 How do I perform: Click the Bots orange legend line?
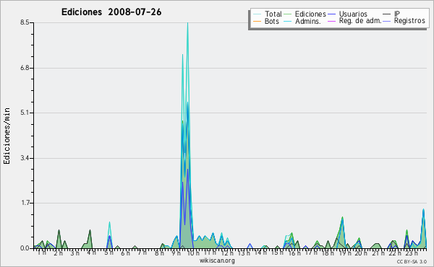(257, 21)
